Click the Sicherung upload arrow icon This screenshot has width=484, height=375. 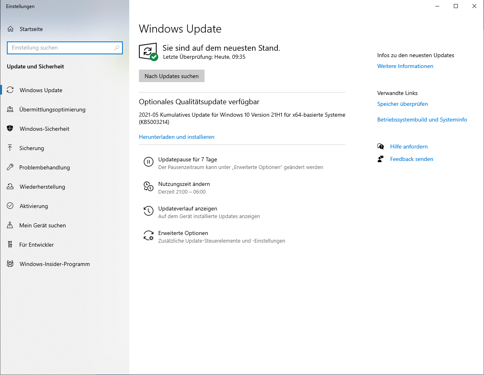coord(10,148)
